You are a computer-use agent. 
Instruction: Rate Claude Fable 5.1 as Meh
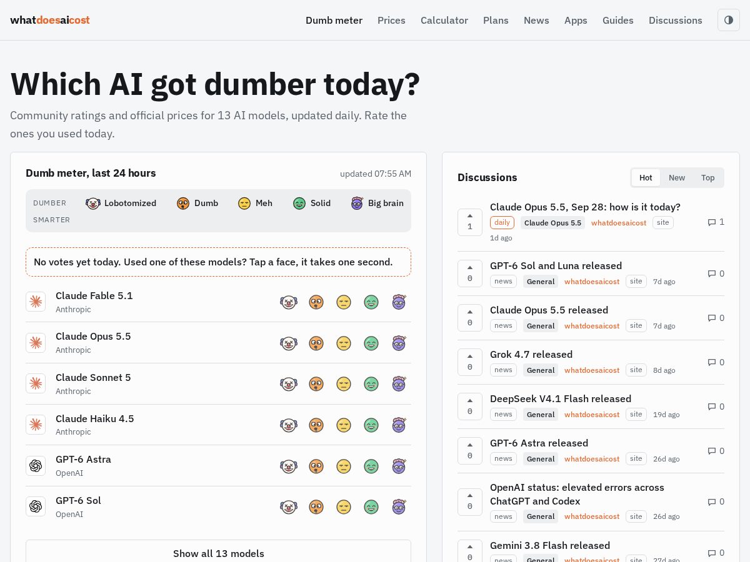coord(344,302)
